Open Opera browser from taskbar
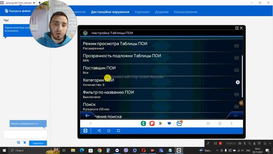Viewport: 273px width, 154px height. [x=143, y=150]
